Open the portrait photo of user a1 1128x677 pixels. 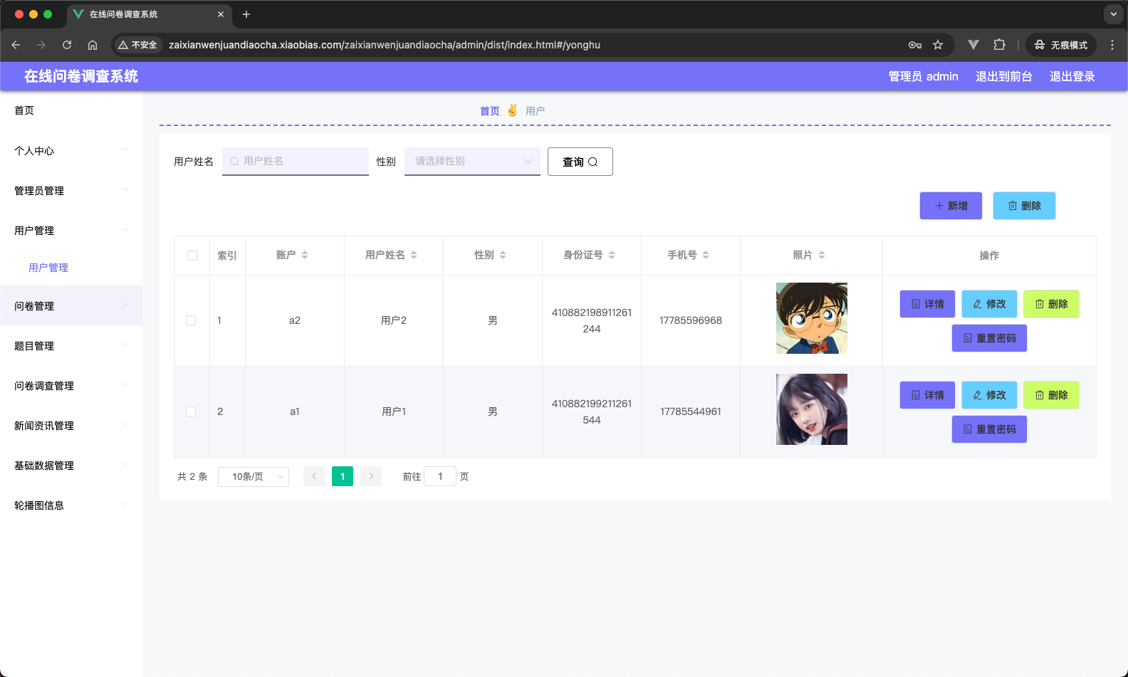point(812,409)
